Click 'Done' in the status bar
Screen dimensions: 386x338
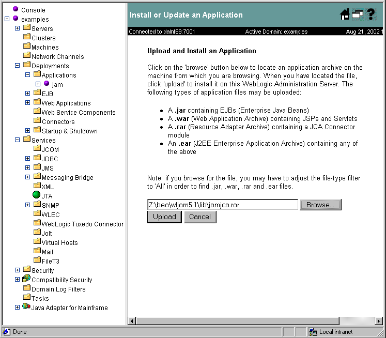(20, 332)
